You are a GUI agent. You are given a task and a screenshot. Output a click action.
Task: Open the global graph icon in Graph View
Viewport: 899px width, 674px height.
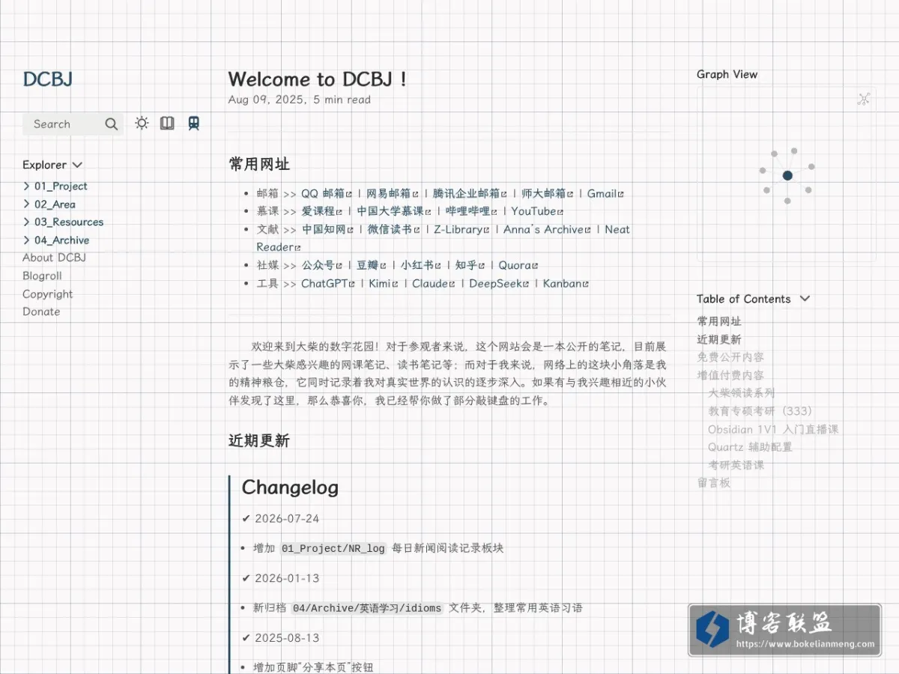click(864, 99)
